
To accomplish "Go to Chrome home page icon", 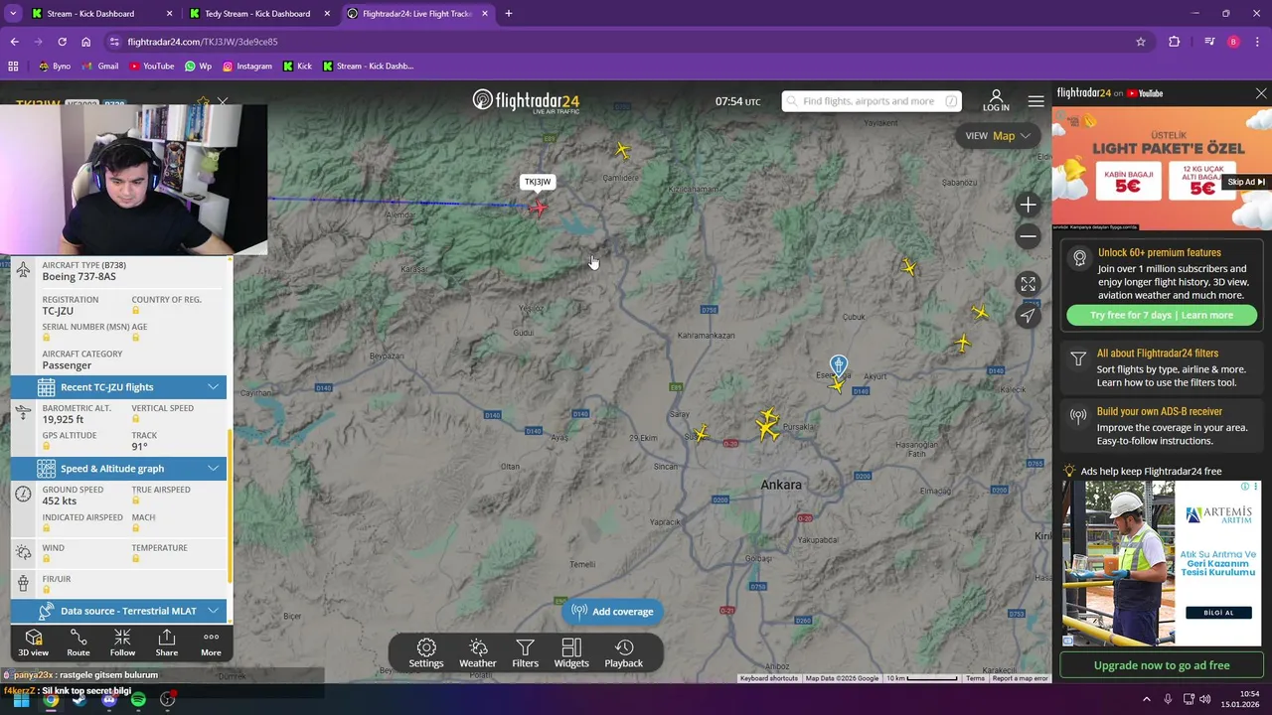I will [85, 42].
